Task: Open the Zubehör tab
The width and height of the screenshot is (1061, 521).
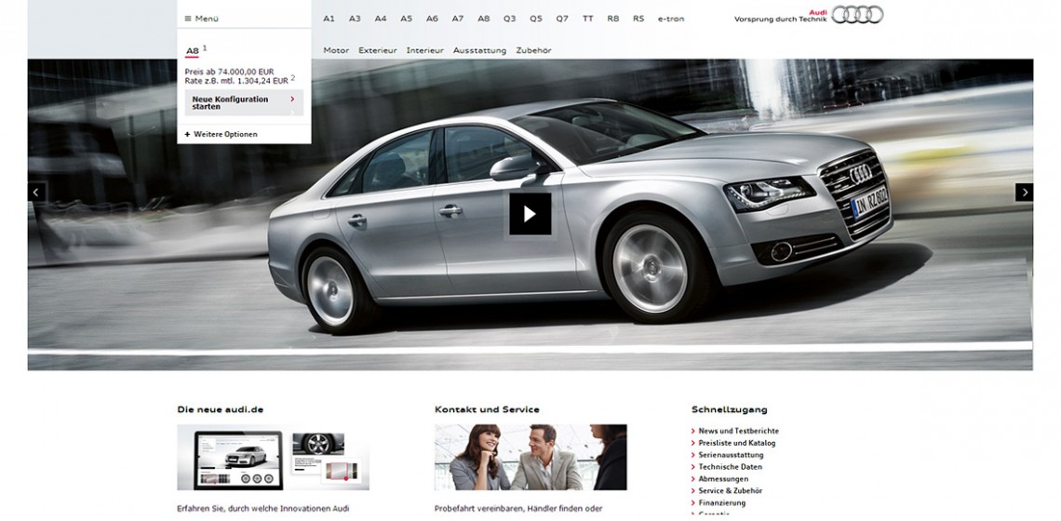Action: point(534,51)
